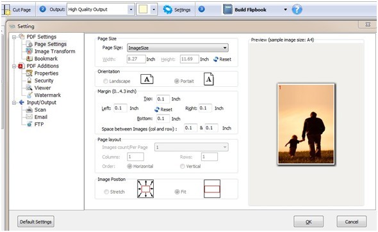Click the Cancel button
Screen dimensions: 378x232
352,221
